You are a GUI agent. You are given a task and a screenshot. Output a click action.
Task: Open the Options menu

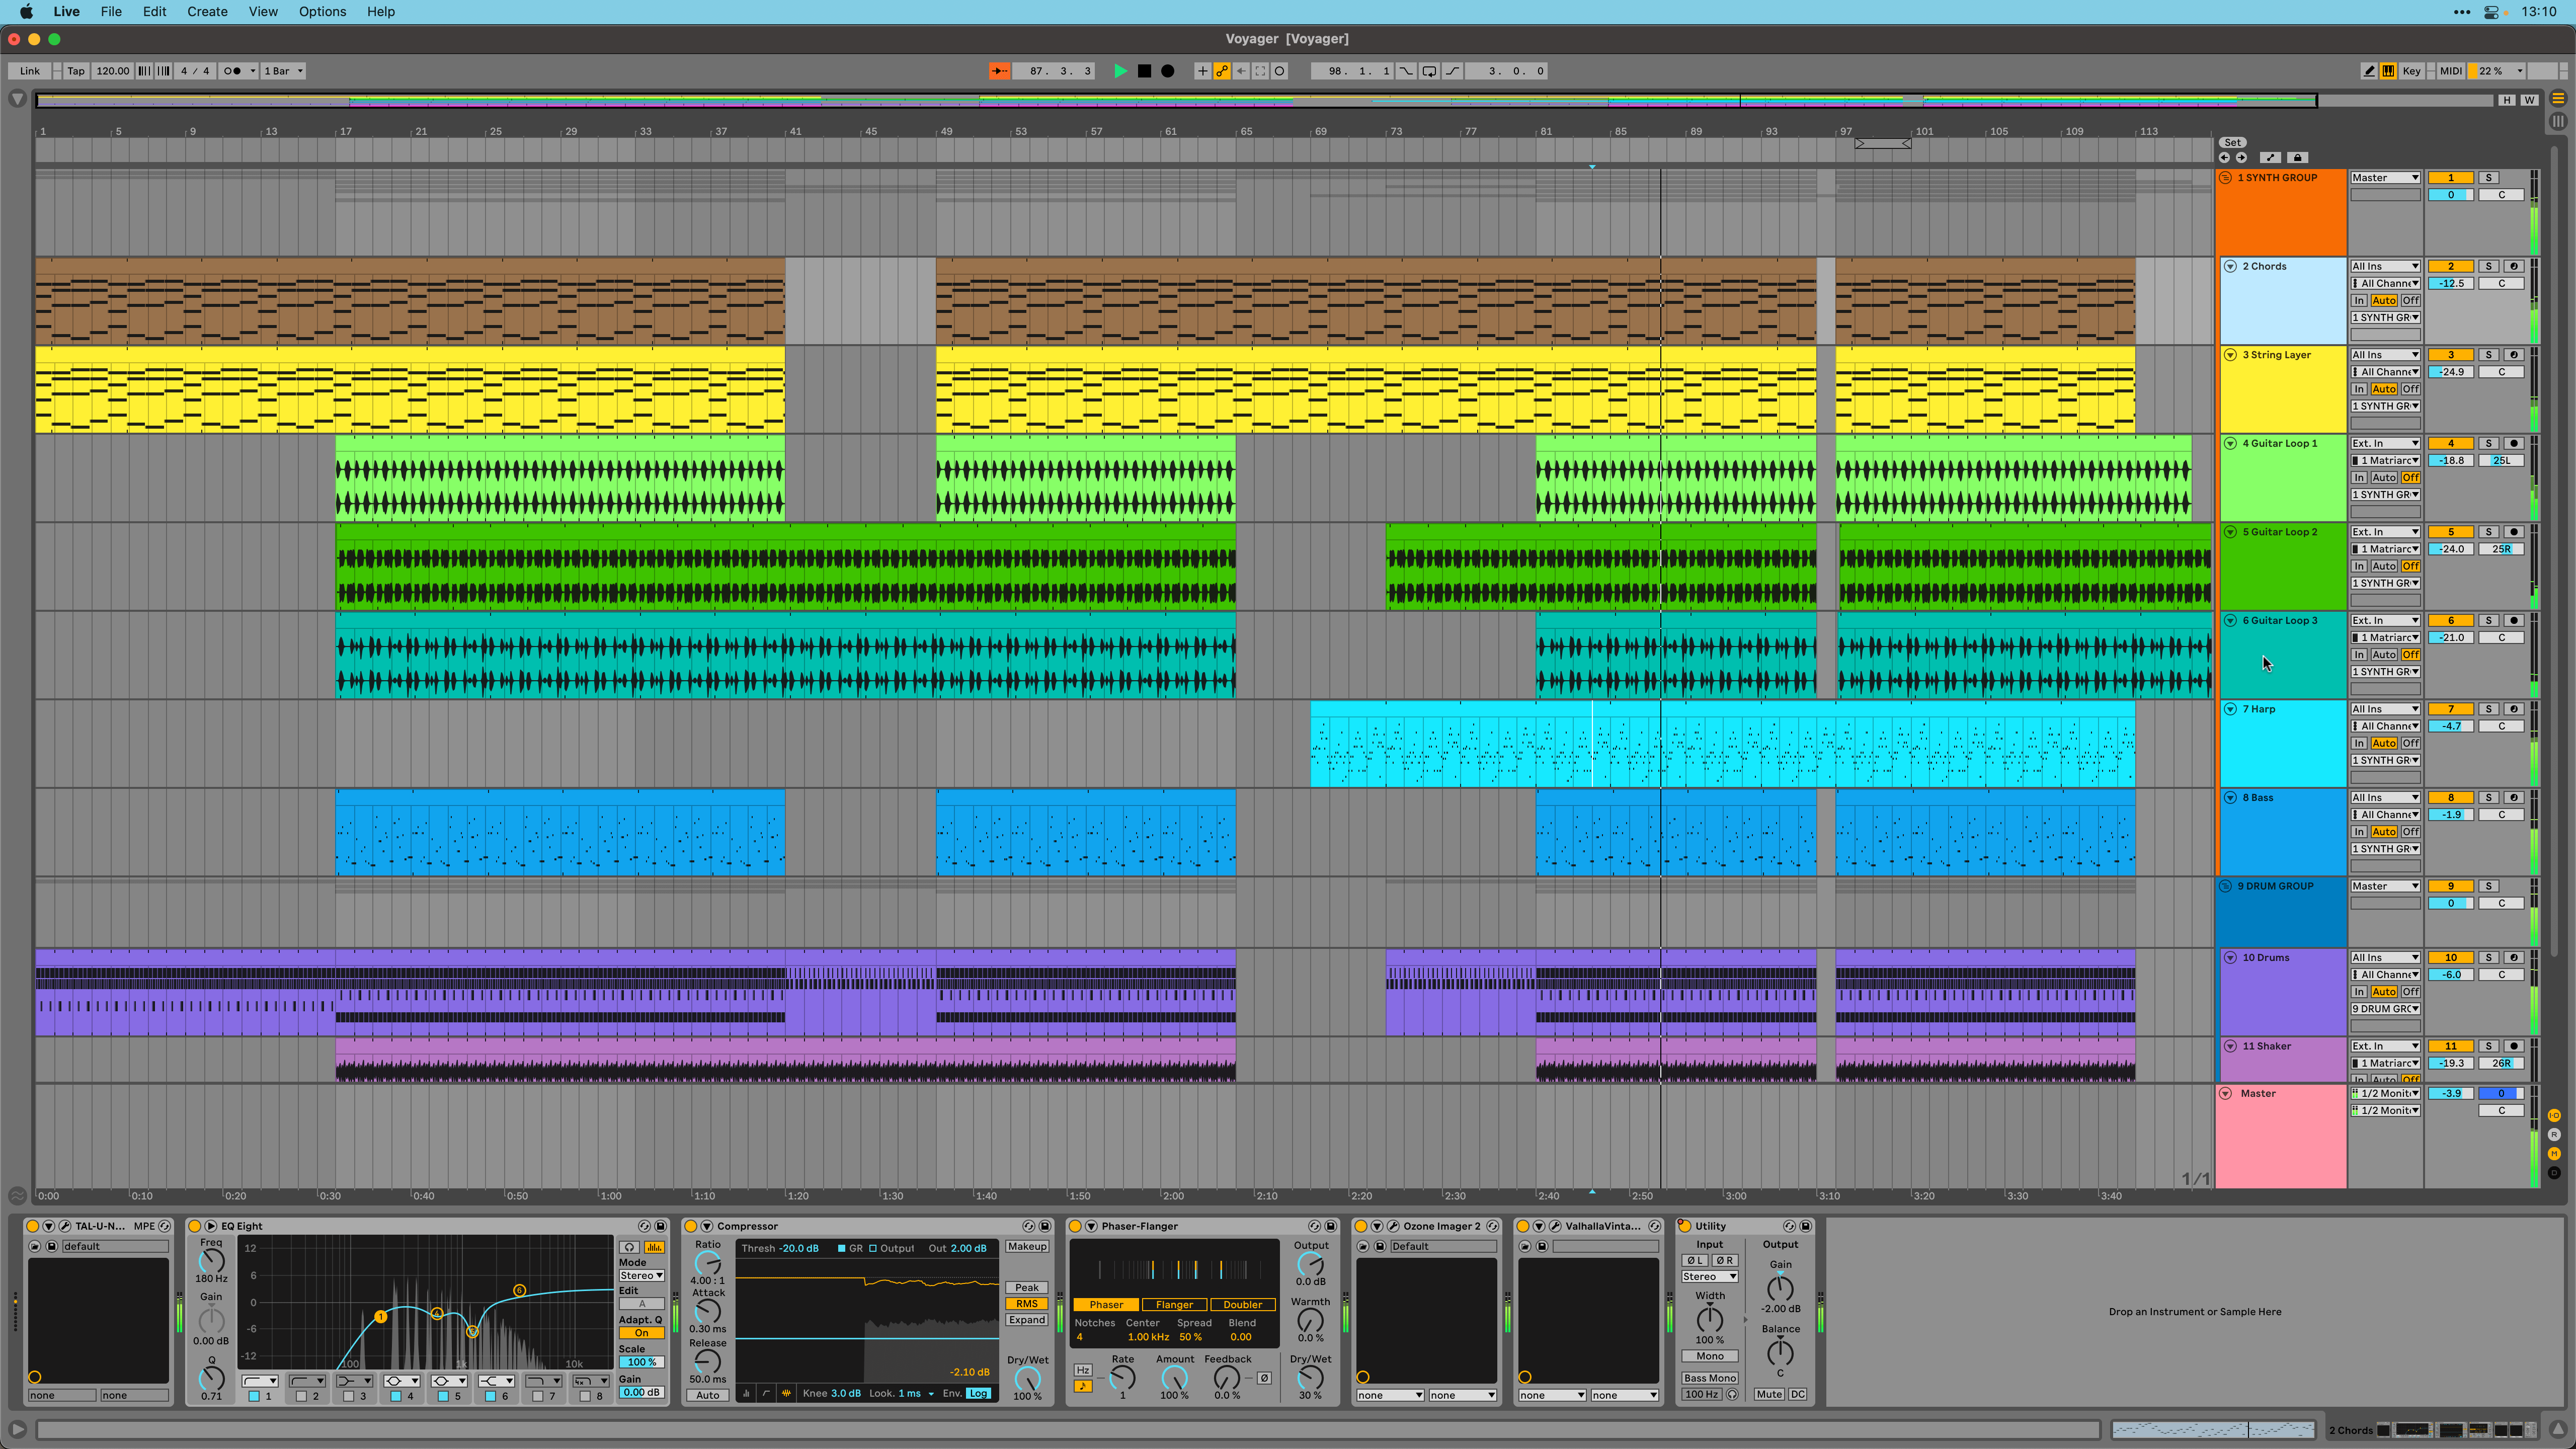[x=322, y=12]
